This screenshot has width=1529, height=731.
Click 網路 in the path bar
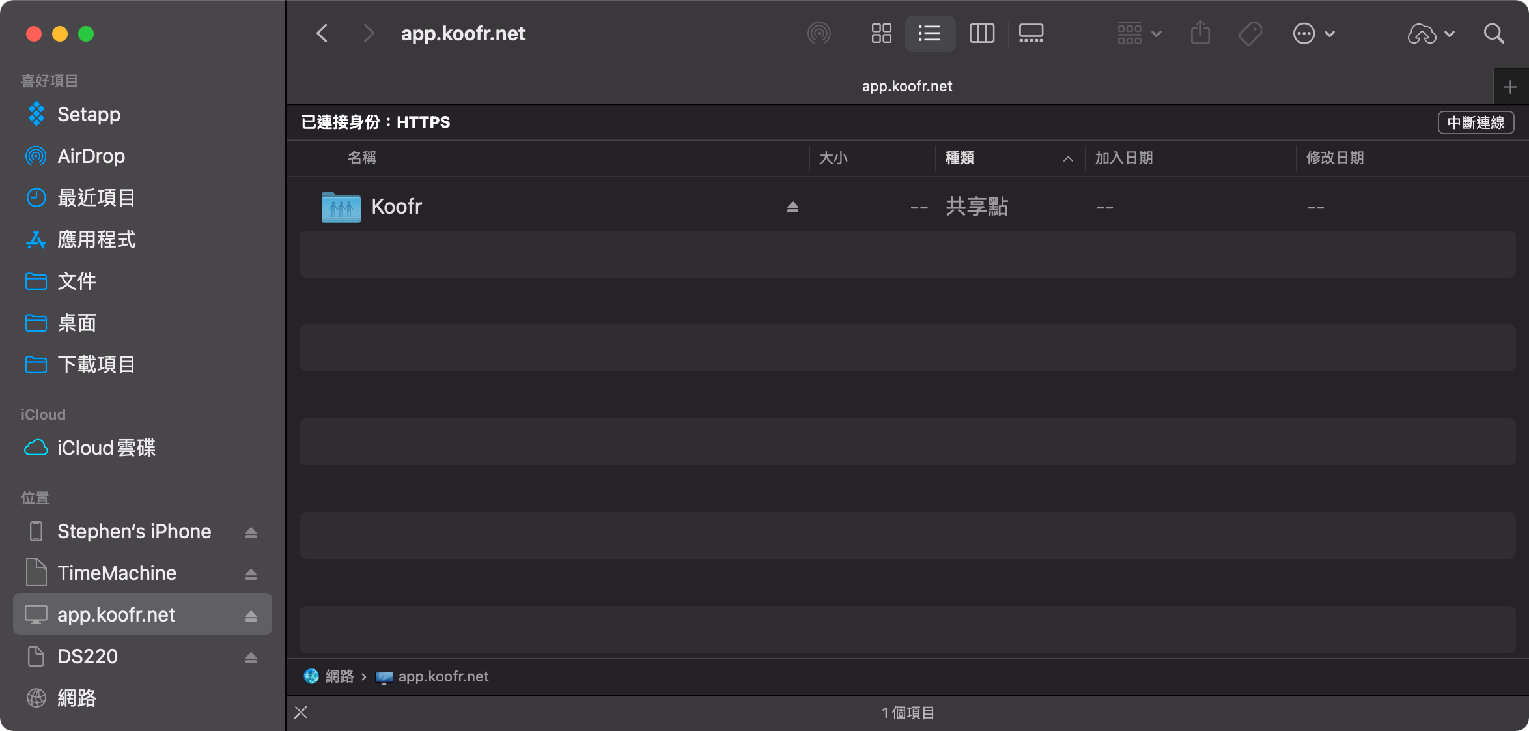coord(329,676)
